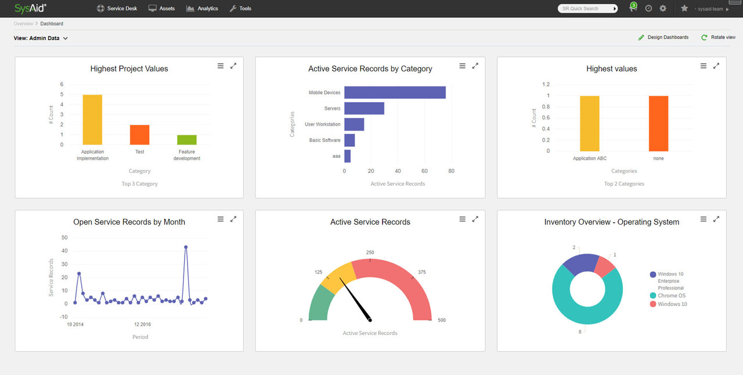Expand the Highest Project Values chart to fullscreen
Screen dimensions: 743x375
(233, 66)
